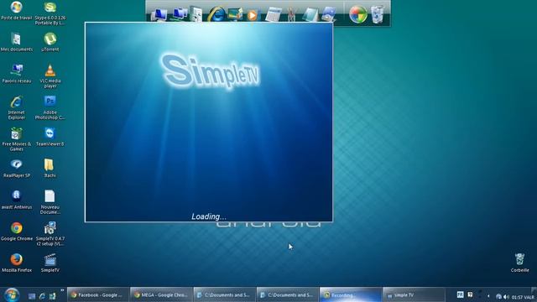Open Skype 6.0.0.126 Portable desktop icon
537x302 pixels.
[x=50, y=13]
